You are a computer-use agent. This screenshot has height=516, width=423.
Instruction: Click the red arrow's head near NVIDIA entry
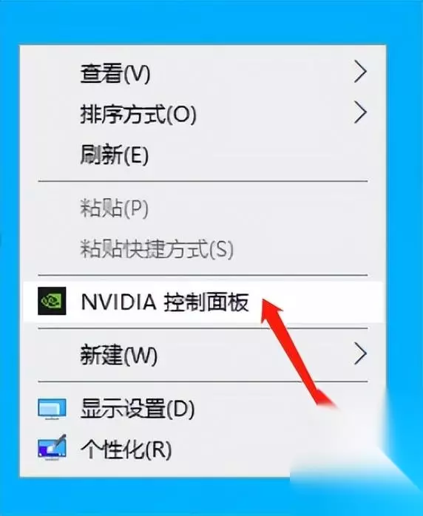pos(271,310)
